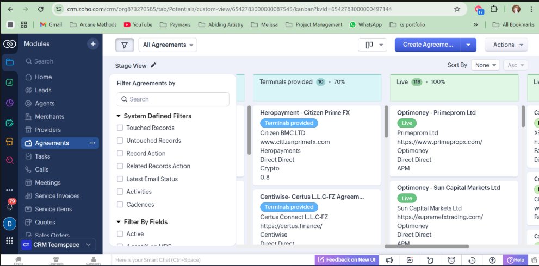
Task: Collapse Filter By Fields section
Action: 119,222
